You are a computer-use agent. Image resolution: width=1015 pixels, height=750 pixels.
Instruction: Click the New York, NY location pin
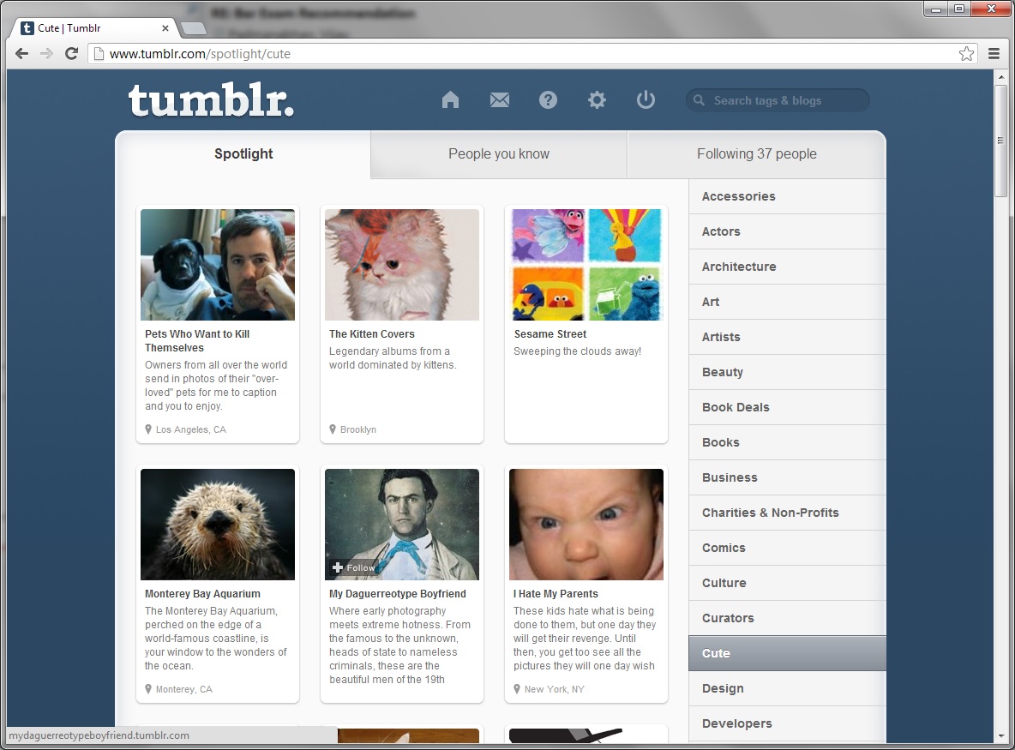tap(517, 689)
